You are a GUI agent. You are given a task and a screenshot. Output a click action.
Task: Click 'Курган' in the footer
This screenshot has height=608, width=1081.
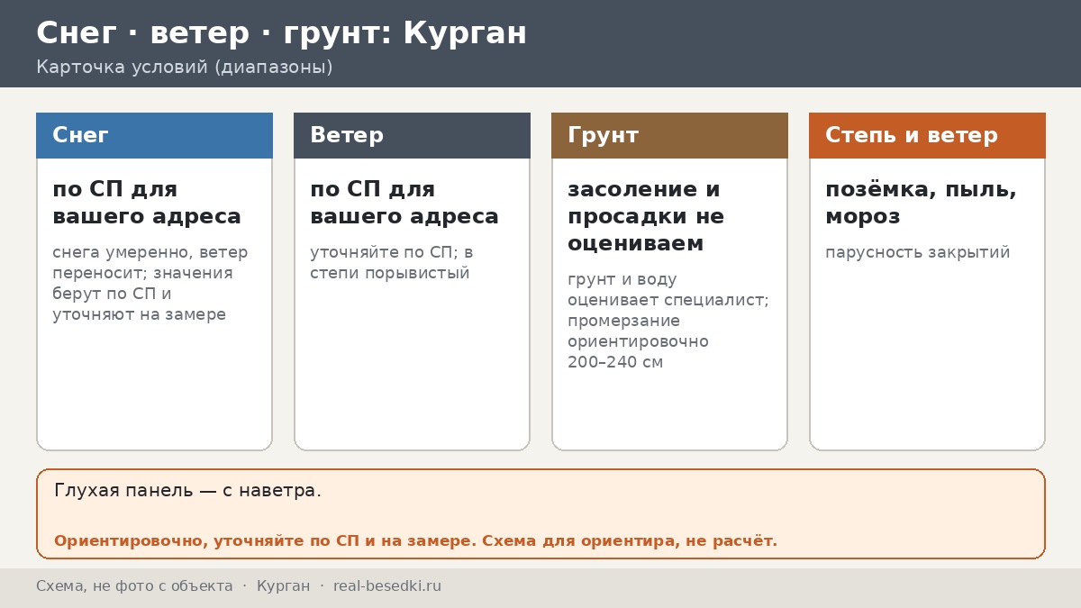[283, 586]
